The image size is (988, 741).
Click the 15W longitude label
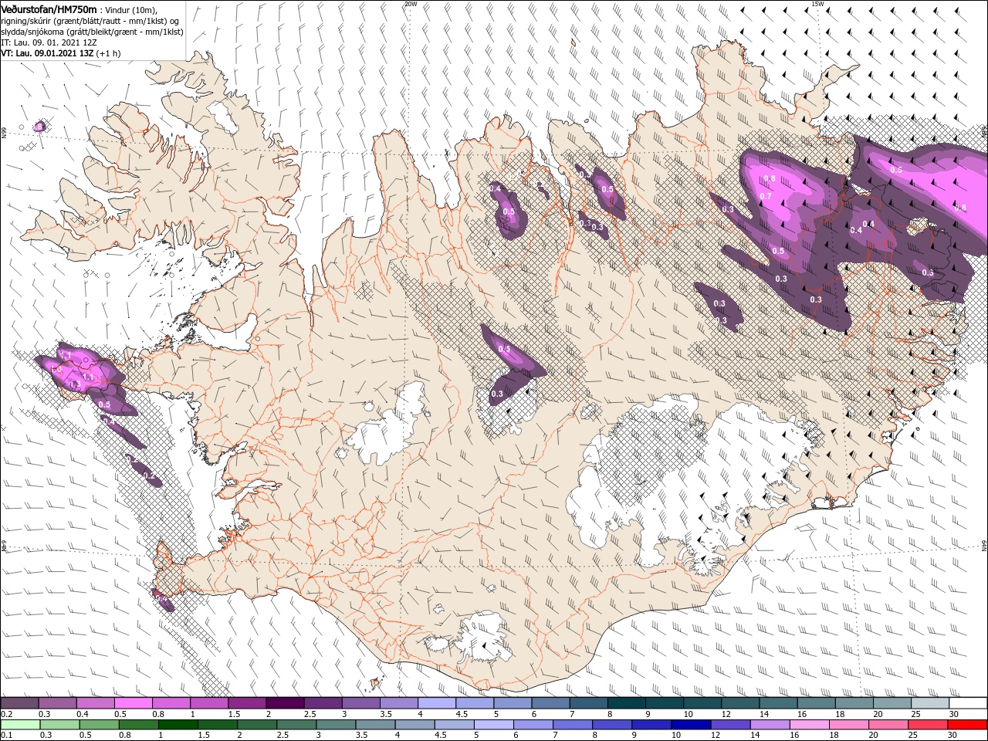[x=818, y=4]
